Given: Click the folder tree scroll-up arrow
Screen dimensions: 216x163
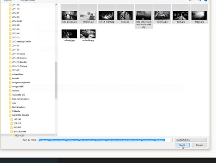Looking at the screenshot, I should pyautogui.click(x=56, y=5).
